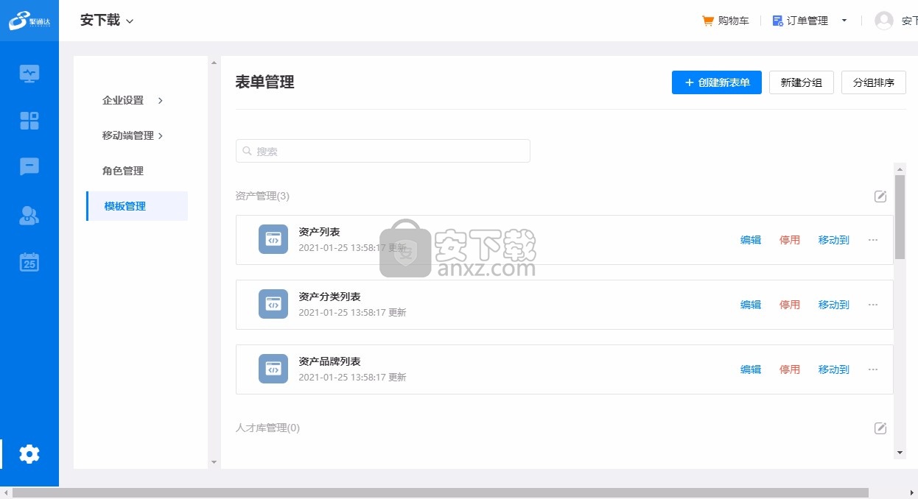This screenshot has width=918, height=499.
Task: Click 购物车 link
Action: 733,21
